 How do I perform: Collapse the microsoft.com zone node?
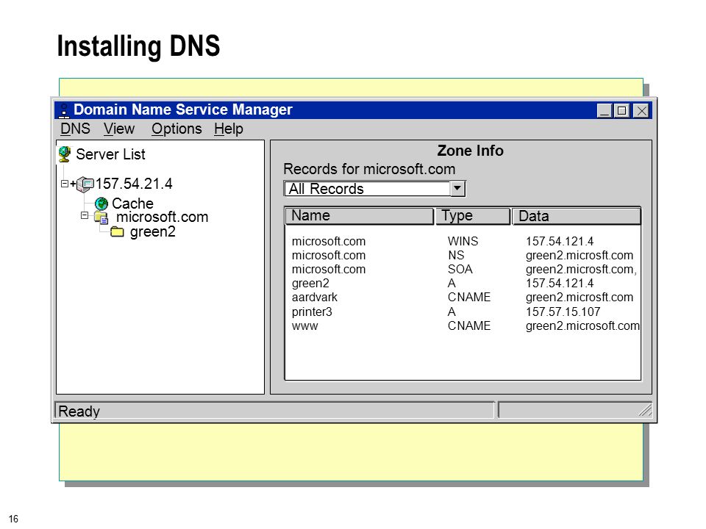[84, 215]
